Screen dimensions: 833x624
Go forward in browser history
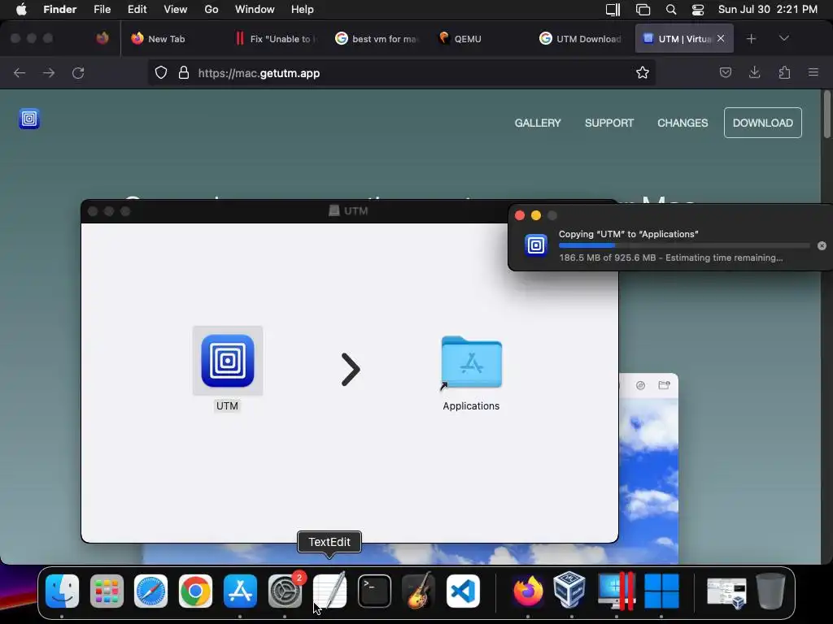pos(49,72)
